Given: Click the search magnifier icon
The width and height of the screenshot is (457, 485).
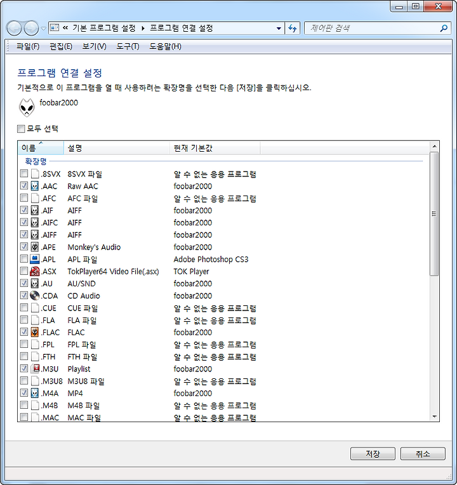Looking at the screenshot, I should (x=444, y=29).
